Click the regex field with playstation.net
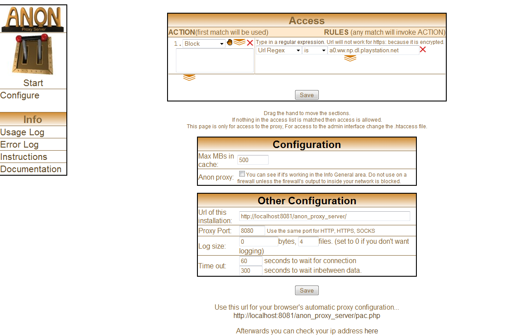Image resolution: width=525 pixels, height=336 pixels. (x=373, y=50)
